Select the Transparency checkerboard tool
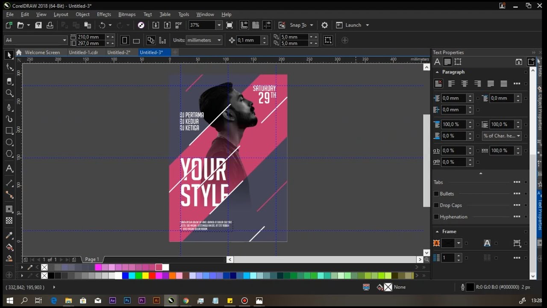The image size is (547, 308). pyautogui.click(x=9, y=221)
